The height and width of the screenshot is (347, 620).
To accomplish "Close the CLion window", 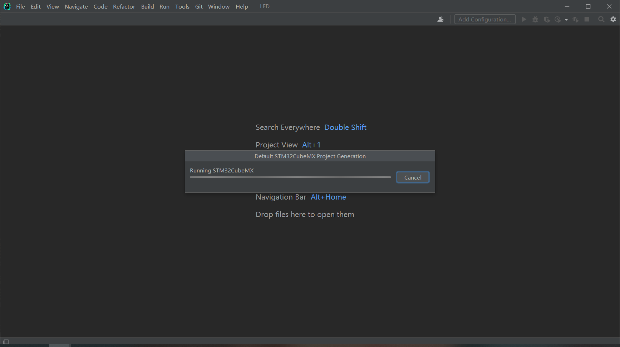I will pyautogui.click(x=609, y=6).
